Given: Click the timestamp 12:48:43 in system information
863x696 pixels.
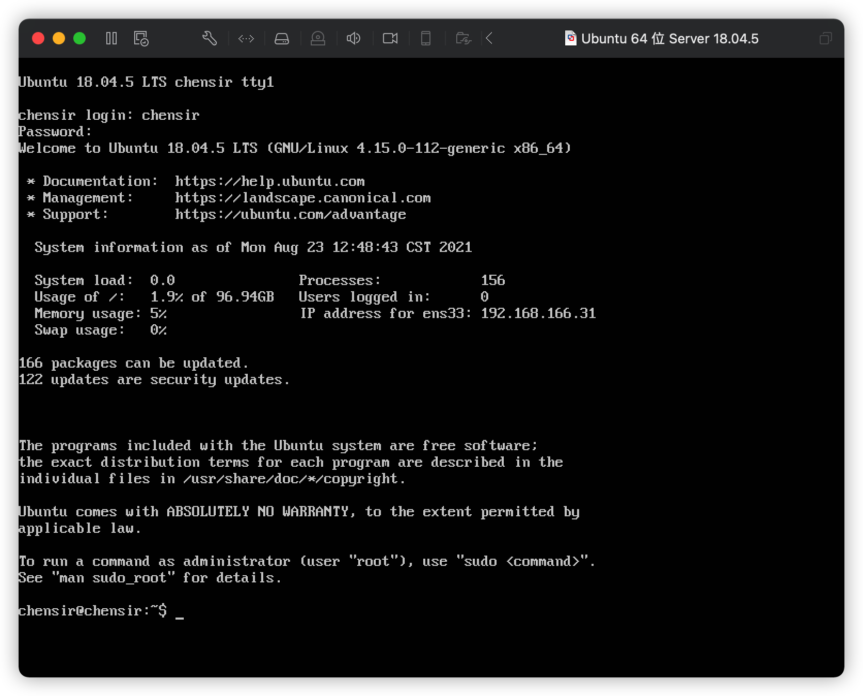Looking at the screenshot, I should coord(365,247).
